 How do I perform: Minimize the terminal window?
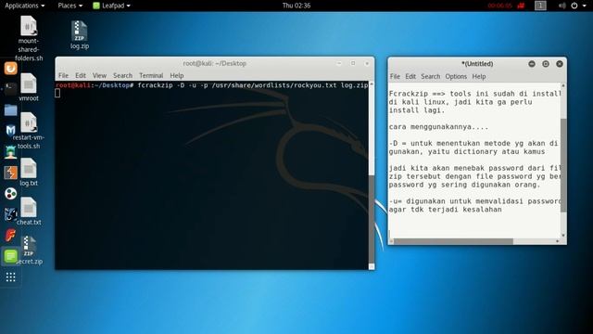point(339,63)
